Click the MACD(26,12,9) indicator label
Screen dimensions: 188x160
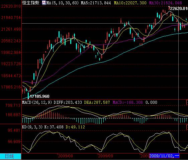click(x=37, y=102)
